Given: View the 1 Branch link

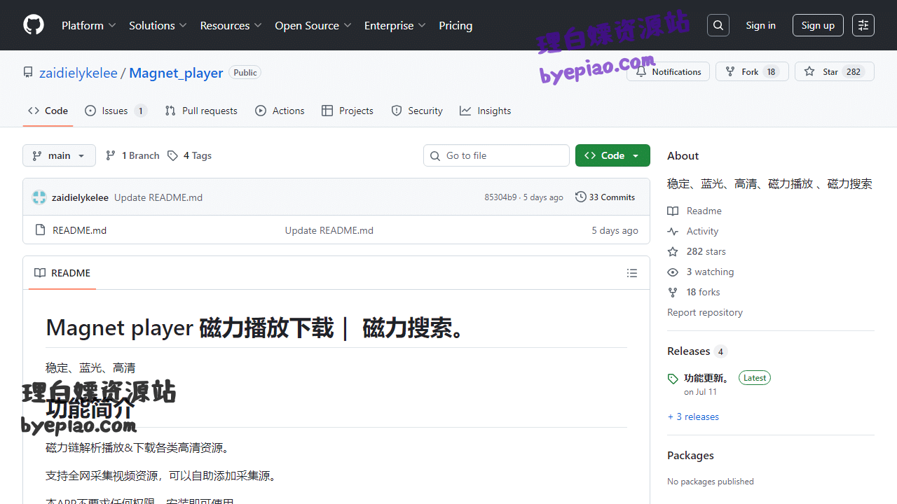Looking at the screenshot, I should [132, 155].
